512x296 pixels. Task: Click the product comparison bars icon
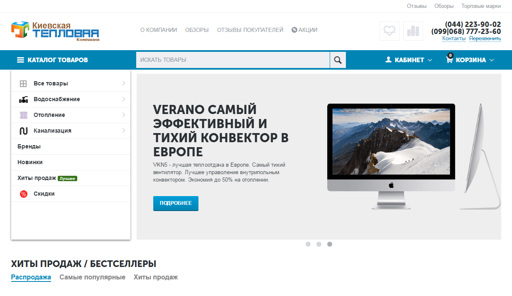click(x=413, y=31)
